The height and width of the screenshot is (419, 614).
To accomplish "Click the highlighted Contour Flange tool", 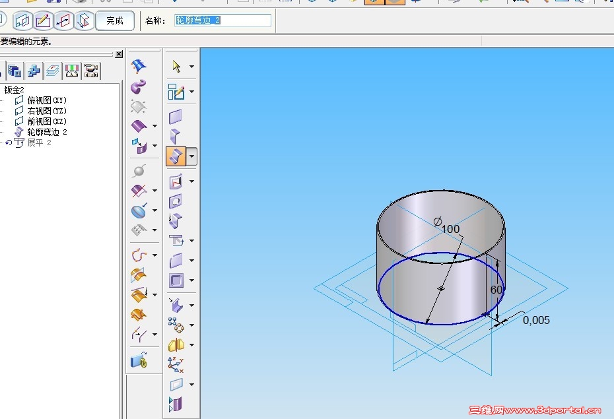I will (x=176, y=156).
